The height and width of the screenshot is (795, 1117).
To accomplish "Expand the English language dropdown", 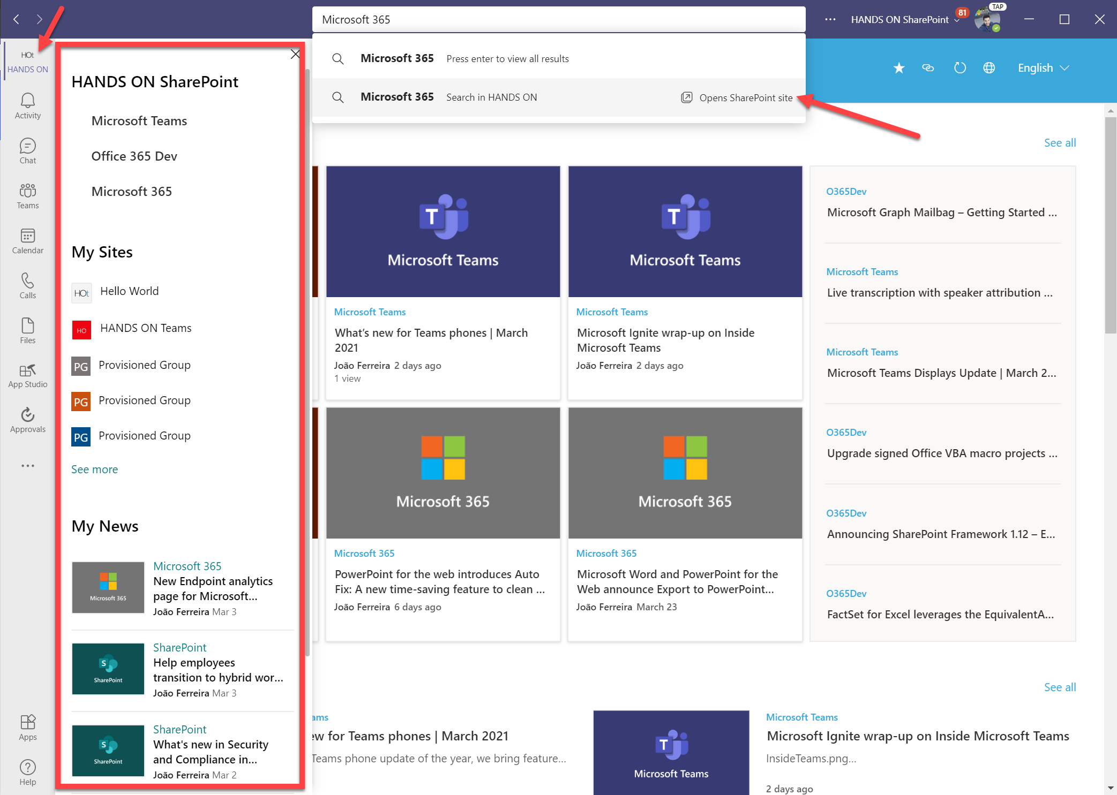I will point(1041,68).
